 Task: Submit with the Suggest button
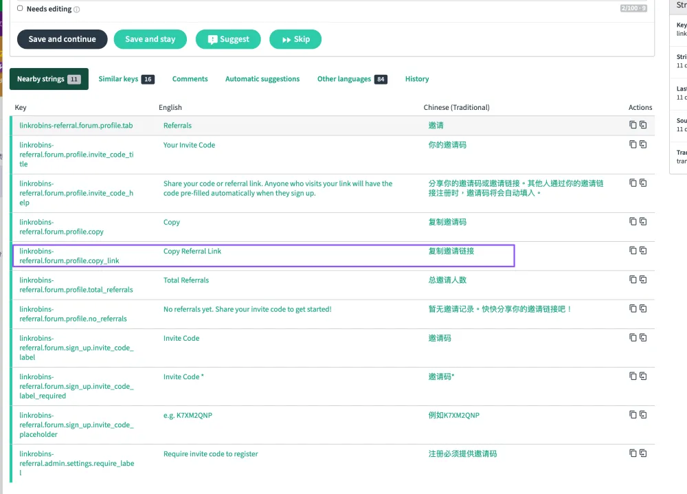(228, 39)
